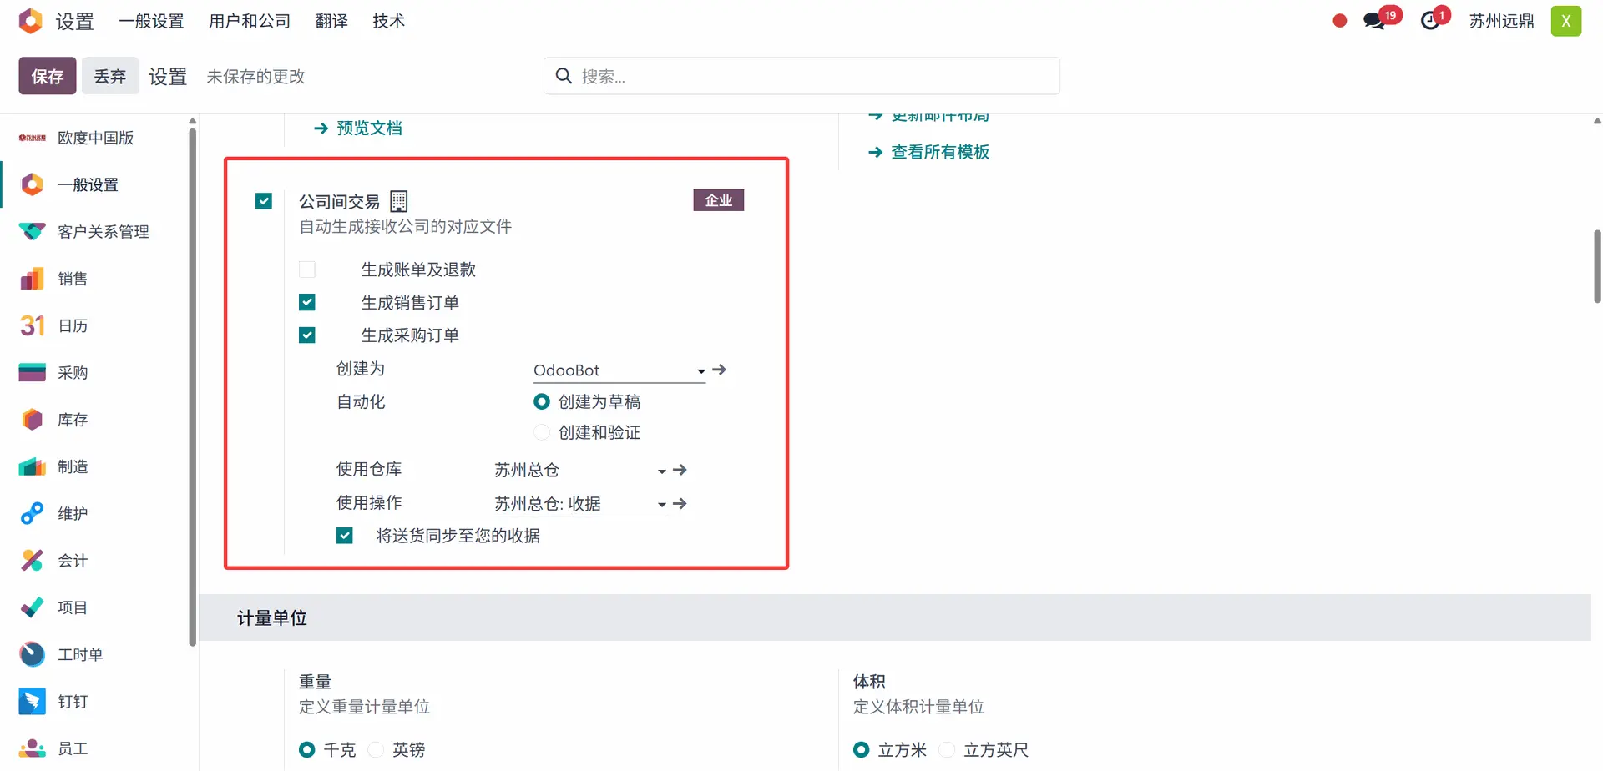1603x771 pixels.
Task: Click the 会计 accounting icon
Action: [x=32, y=561]
